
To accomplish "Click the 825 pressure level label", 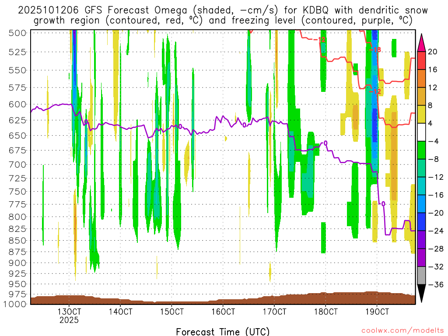I will [17, 229].
